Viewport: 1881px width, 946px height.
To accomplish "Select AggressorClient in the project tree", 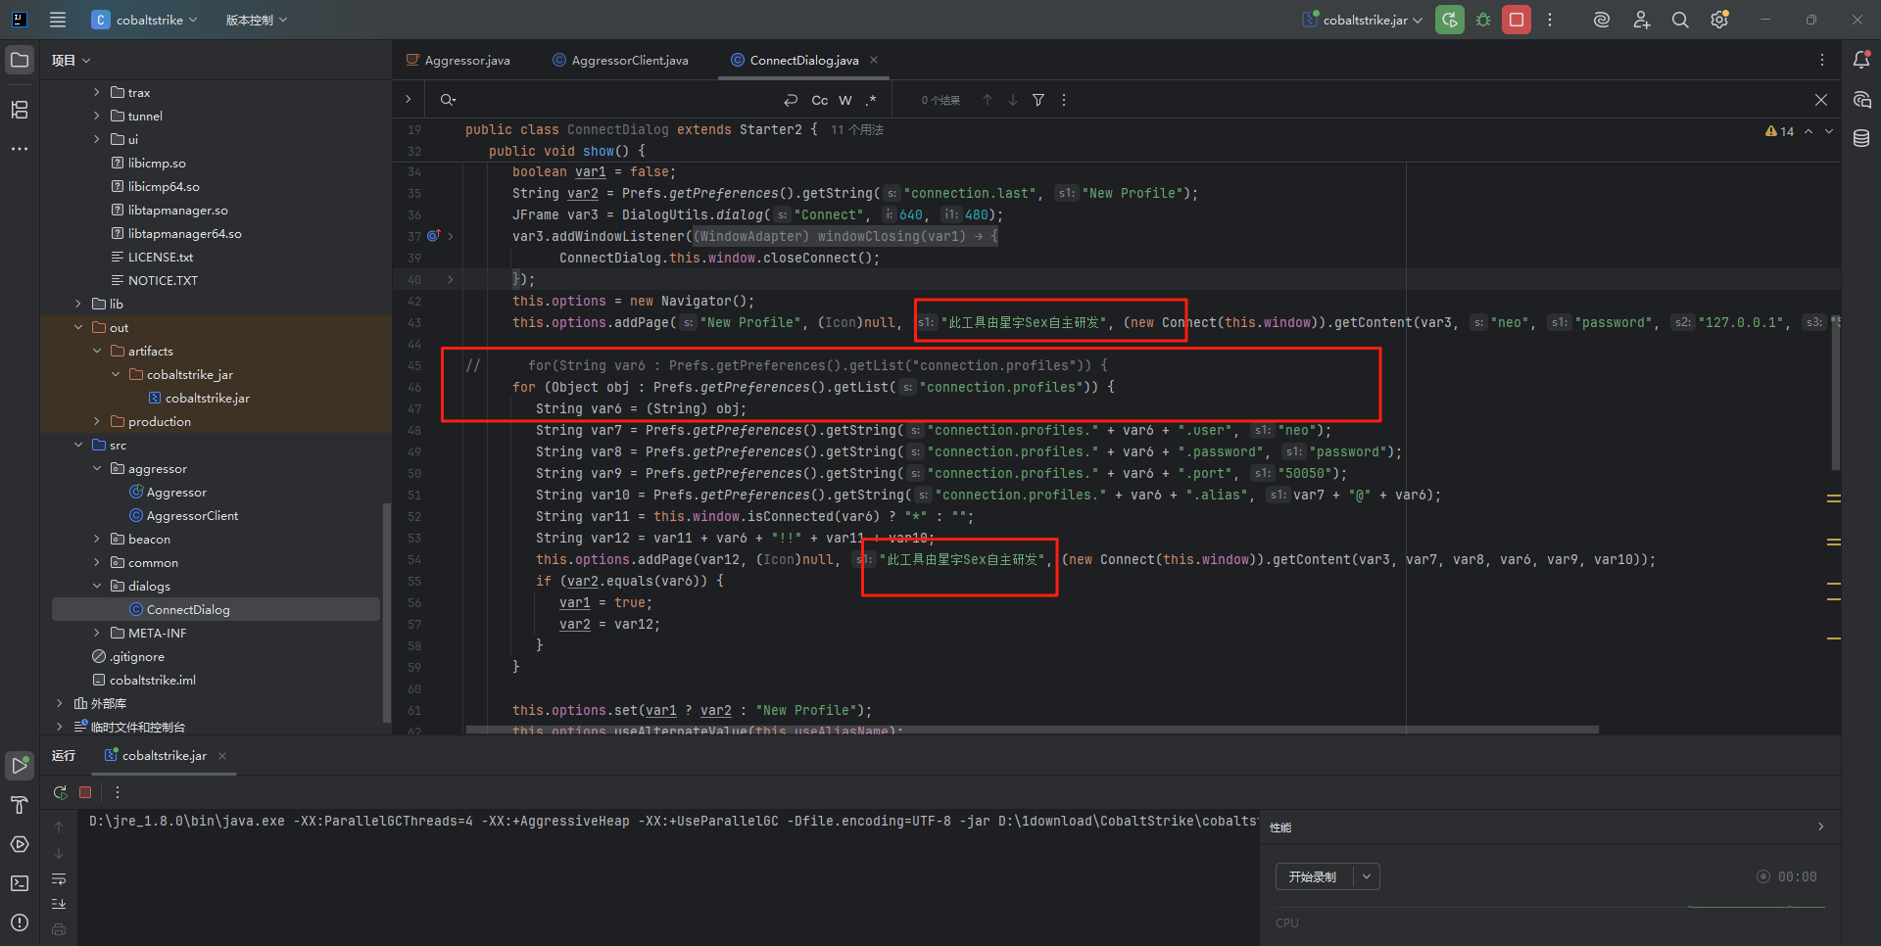I will pyautogui.click(x=192, y=515).
